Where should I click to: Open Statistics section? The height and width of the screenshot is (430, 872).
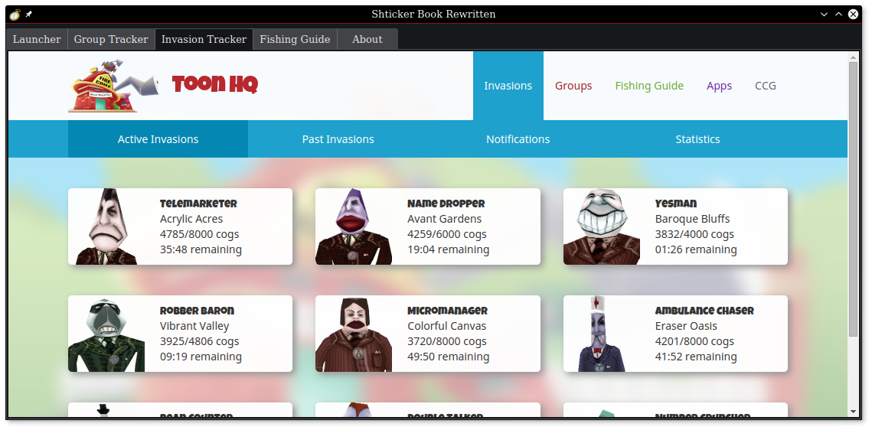tap(697, 139)
